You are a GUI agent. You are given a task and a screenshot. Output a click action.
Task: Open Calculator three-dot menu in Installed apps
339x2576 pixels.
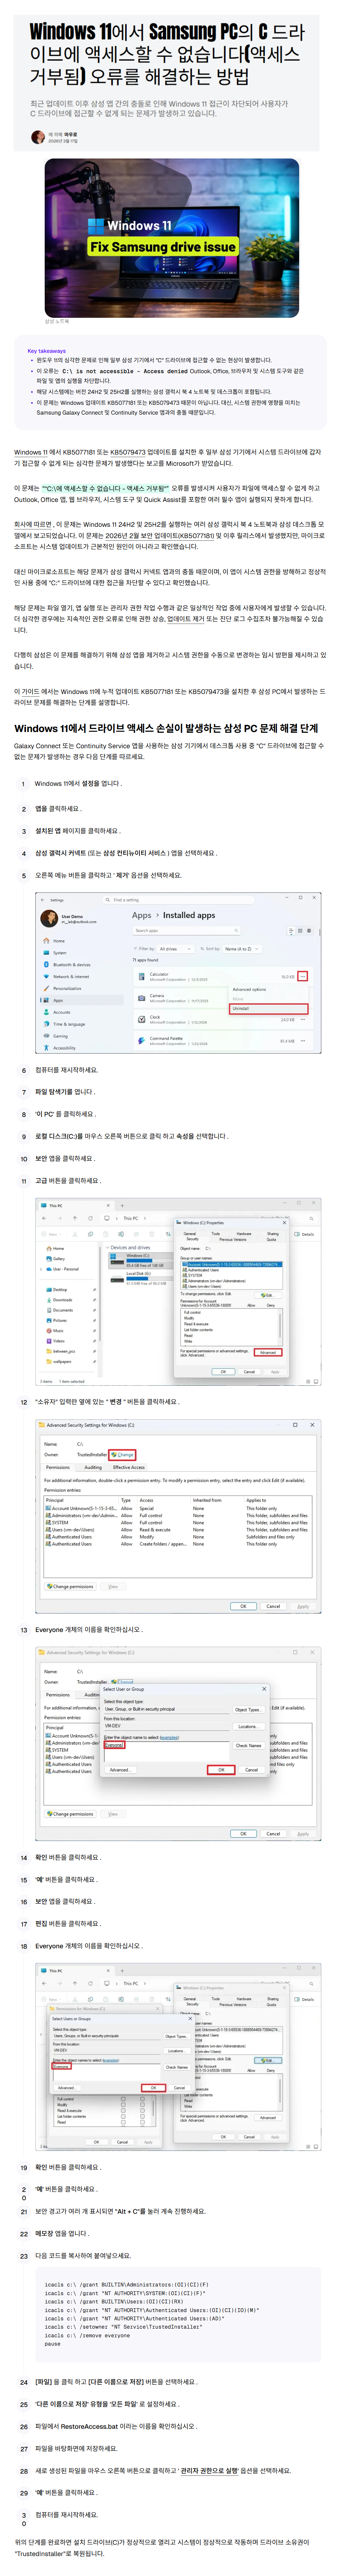click(303, 976)
